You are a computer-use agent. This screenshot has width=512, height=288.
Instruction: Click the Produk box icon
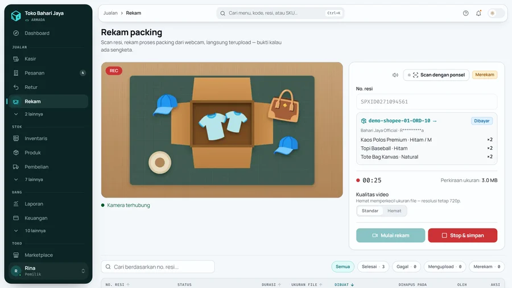pos(16,153)
